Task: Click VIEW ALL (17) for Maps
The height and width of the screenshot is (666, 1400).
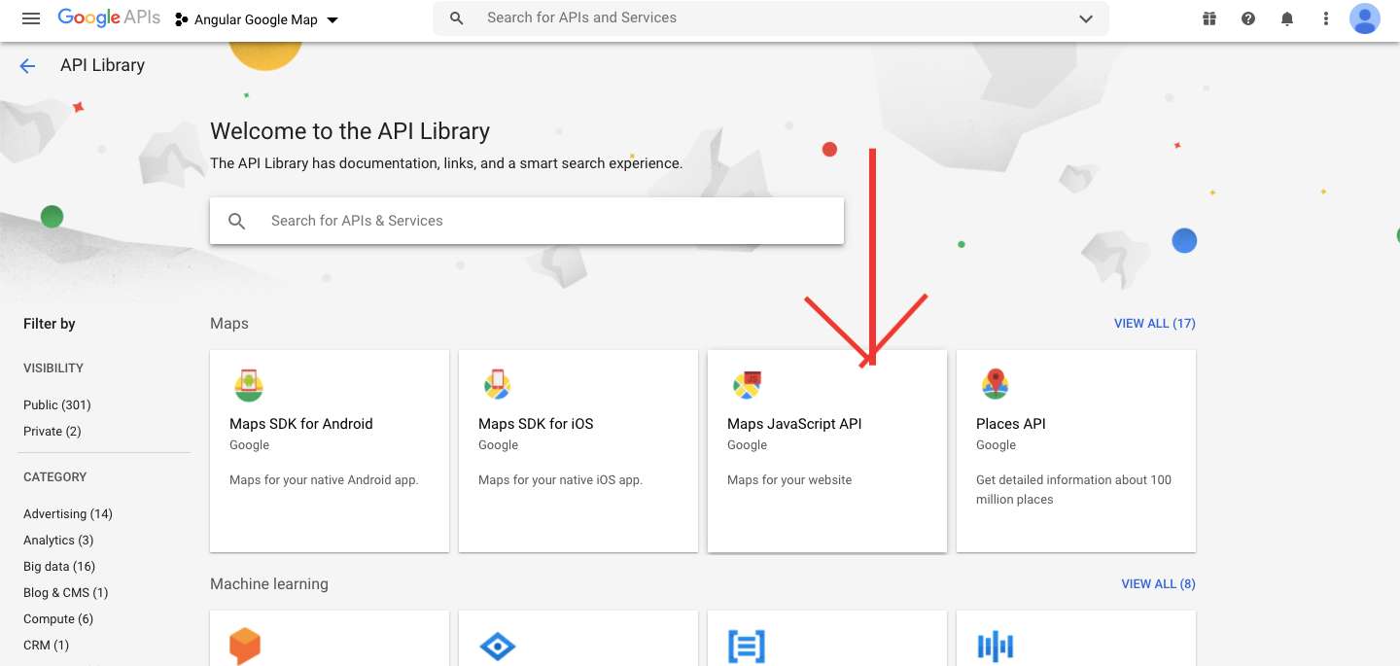Action: click(1155, 323)
